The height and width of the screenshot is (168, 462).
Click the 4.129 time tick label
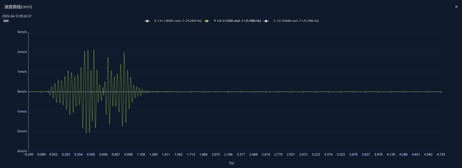pos(391,154)
